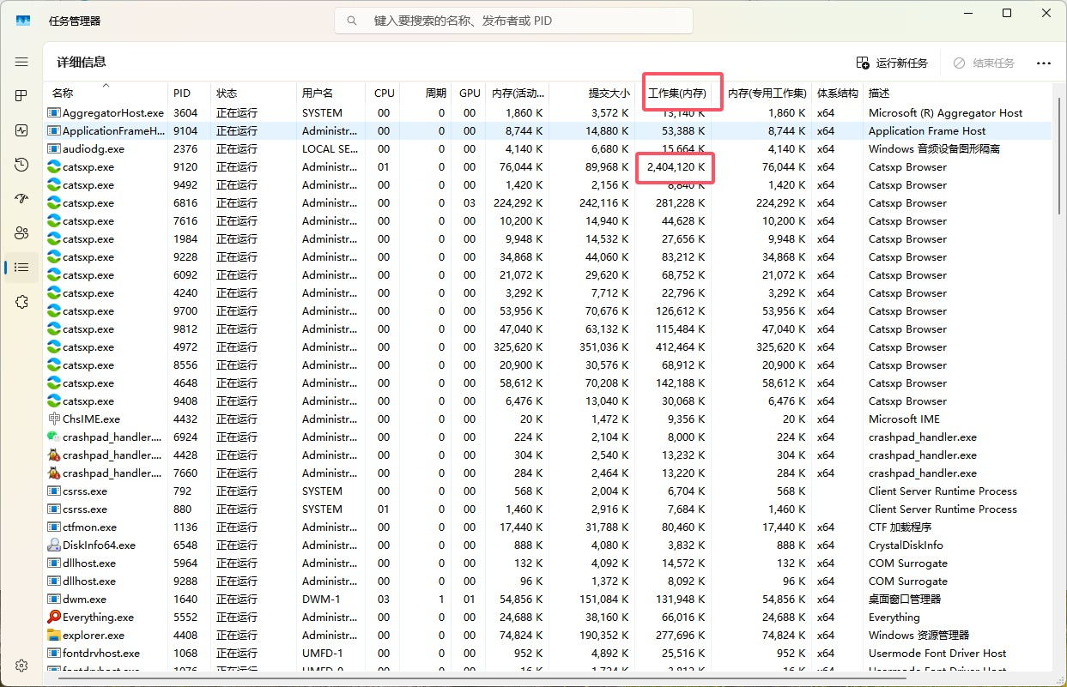The height and width of the screenshot is (687, 1067).
Task: Open the more options ellipsis menu
Action: tap(1044, 62)
